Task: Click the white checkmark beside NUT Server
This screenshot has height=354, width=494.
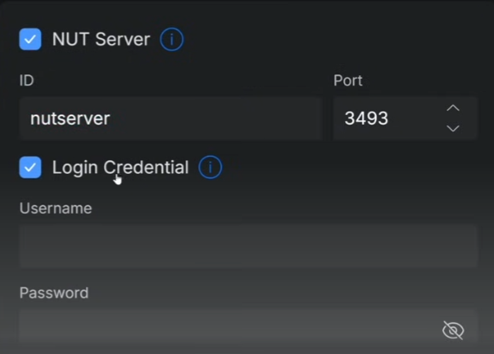Action: click(x=30, y=39)
